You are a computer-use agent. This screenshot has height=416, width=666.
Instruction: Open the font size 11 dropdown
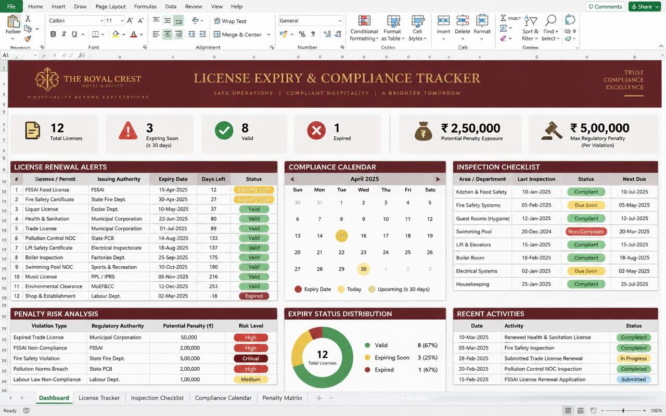click(x=122, y=21)
